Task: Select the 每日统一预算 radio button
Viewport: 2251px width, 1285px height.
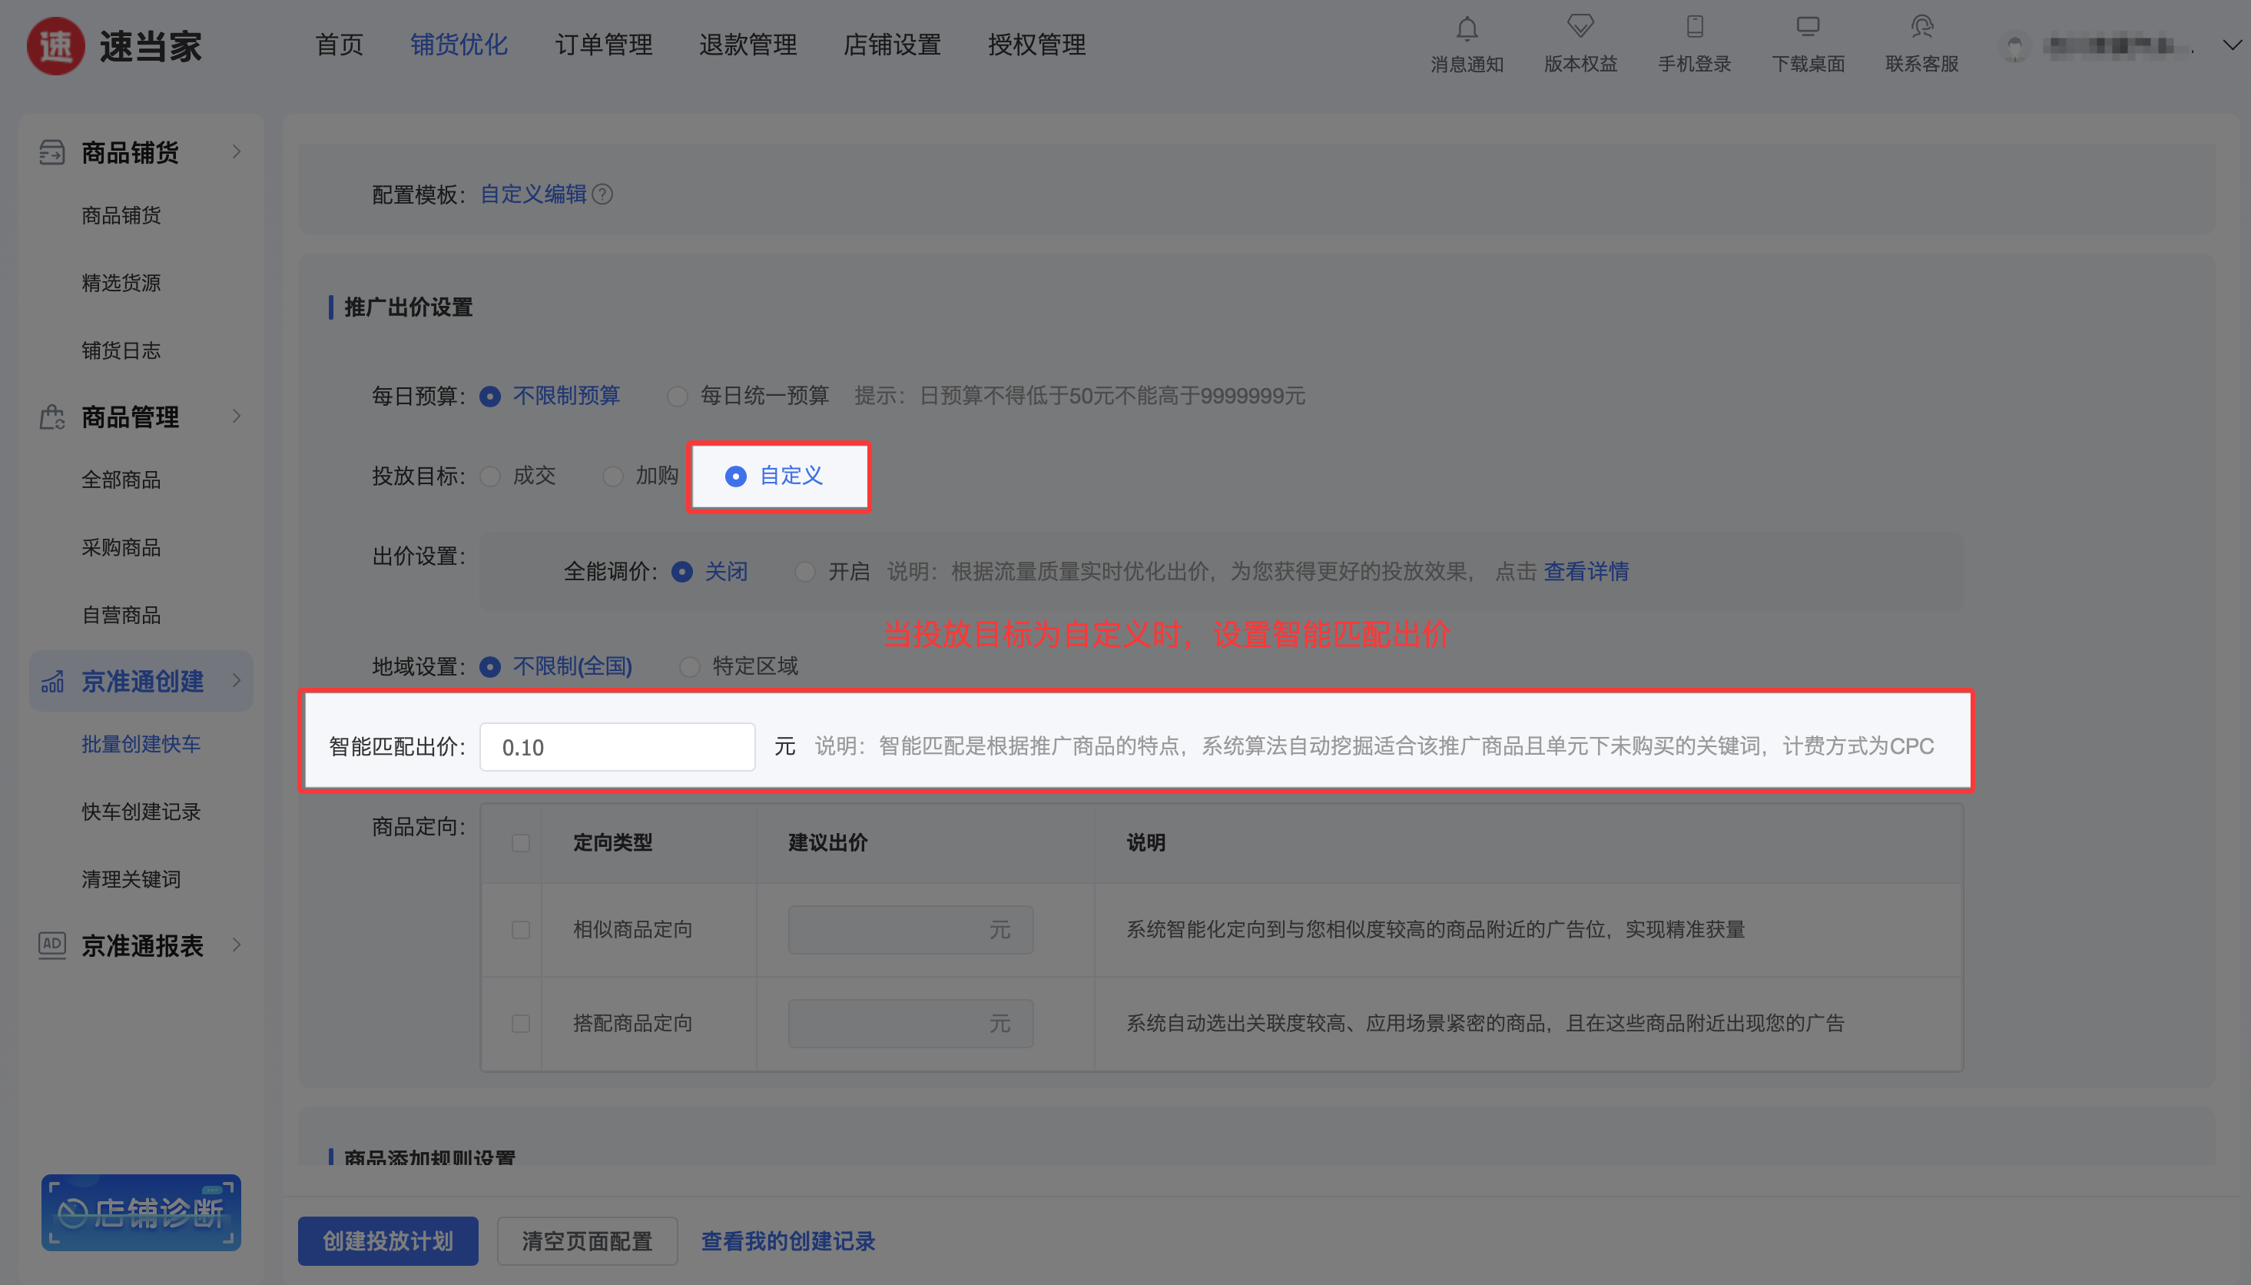Action: 678,397
